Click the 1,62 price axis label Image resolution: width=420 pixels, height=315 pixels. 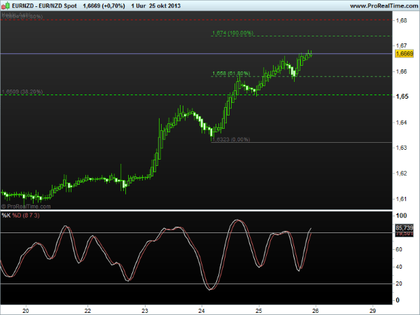click(x=401, y=174)
